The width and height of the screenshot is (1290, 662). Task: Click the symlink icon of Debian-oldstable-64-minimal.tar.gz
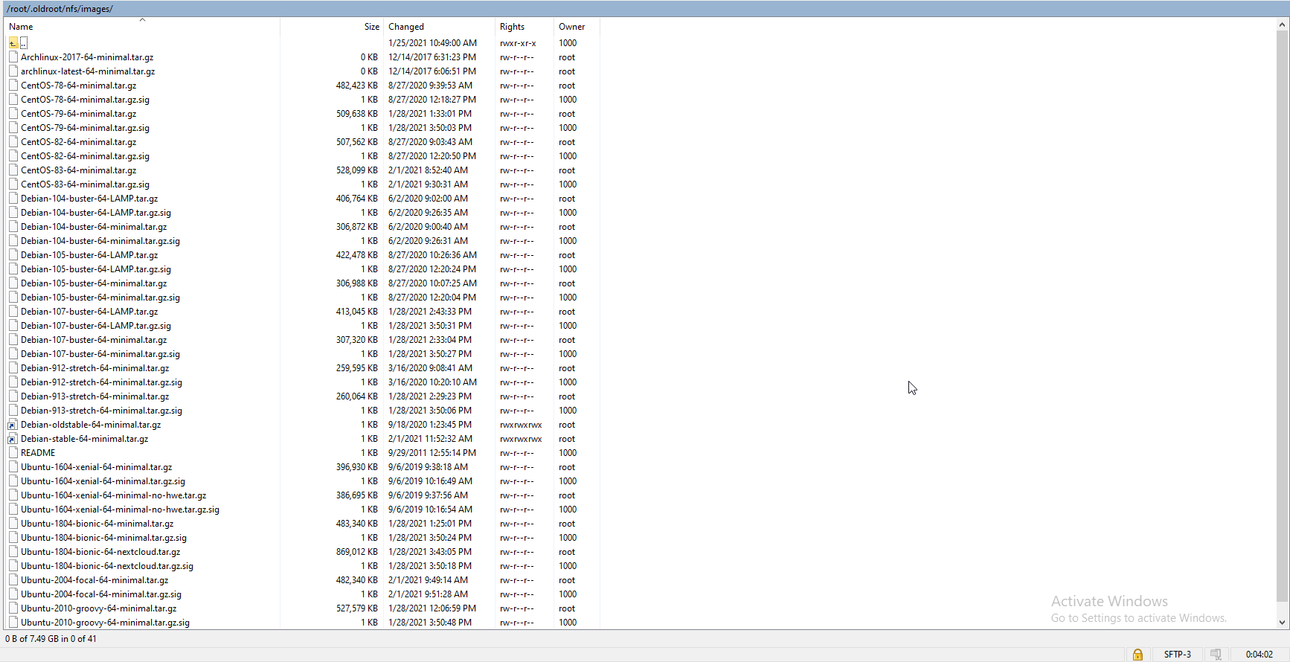pos(13,425)
